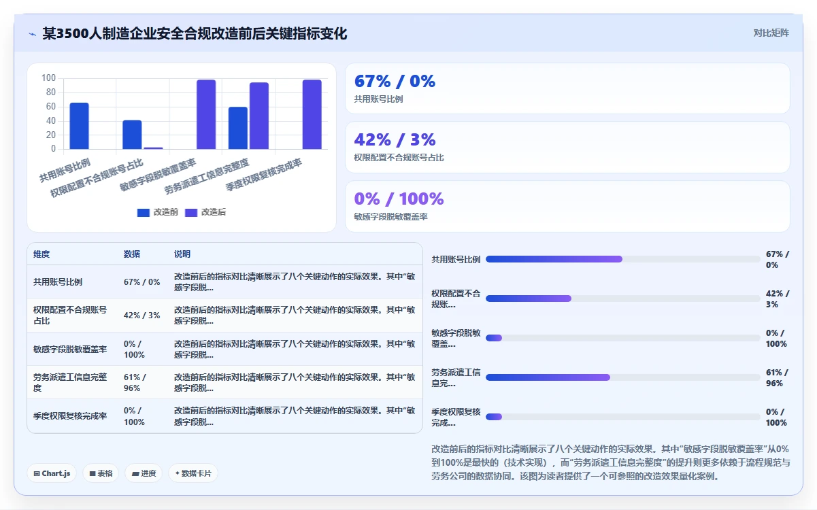Click the 对比矩阵 label in the header
The image size is (817, 510).
tap(771, 33)
